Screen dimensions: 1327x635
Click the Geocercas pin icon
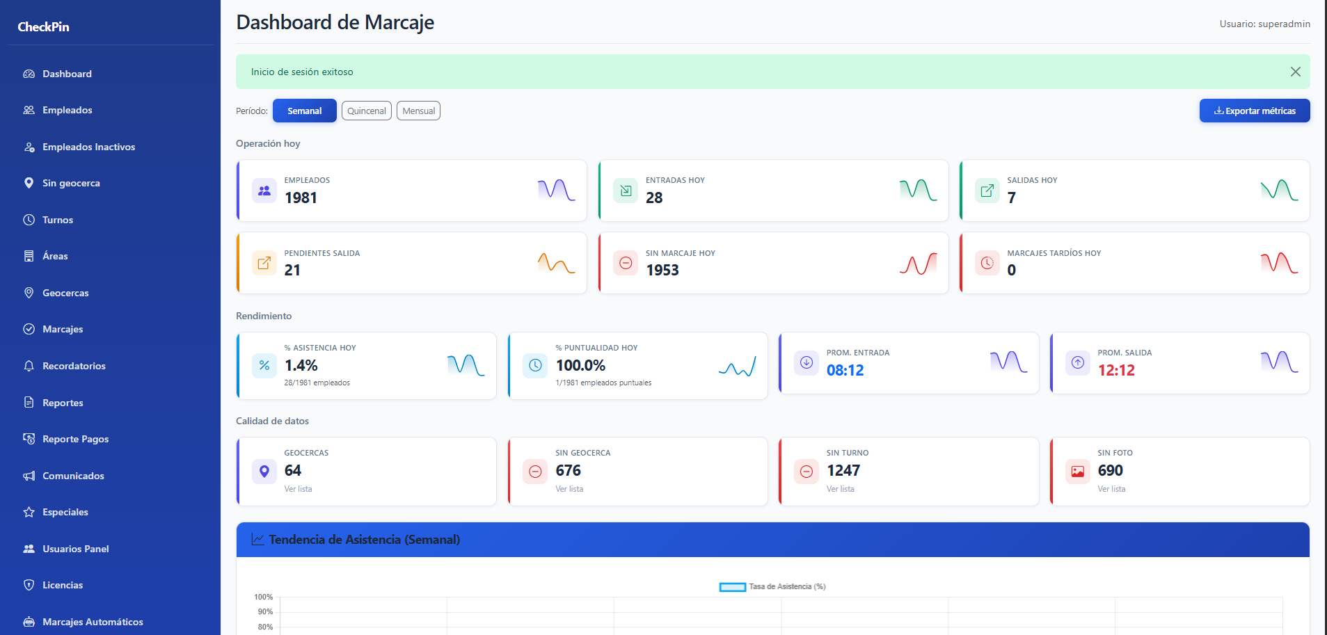click(x=29, y=293)
